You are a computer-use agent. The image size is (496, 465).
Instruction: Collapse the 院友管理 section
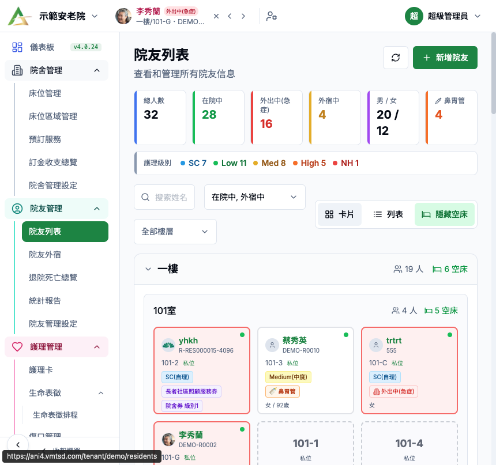click(97, 209)
